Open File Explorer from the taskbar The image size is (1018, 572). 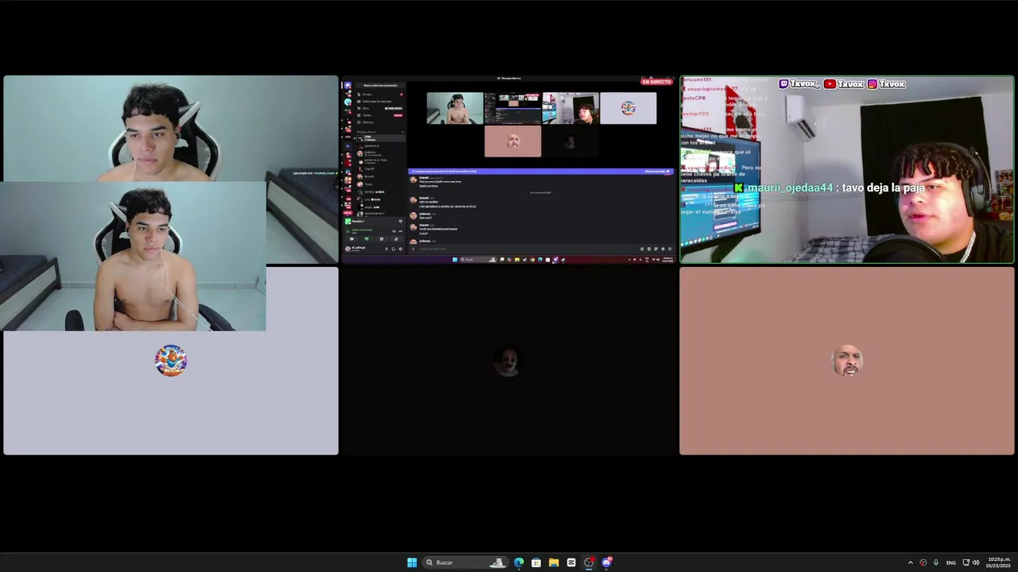click(554, 562)
